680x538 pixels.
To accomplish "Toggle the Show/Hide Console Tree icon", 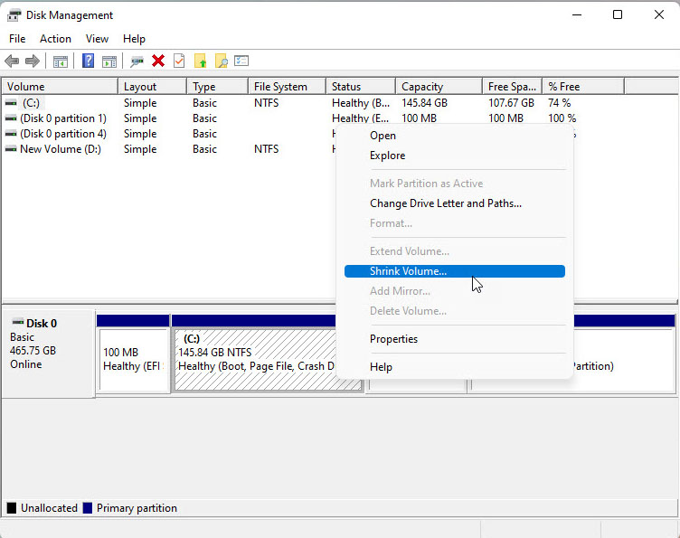I will tap(61, 61).
